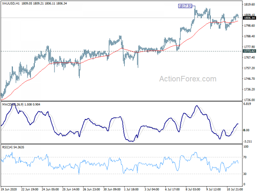Select the RSI 70 overbought level label

click(x=246, y=158)
